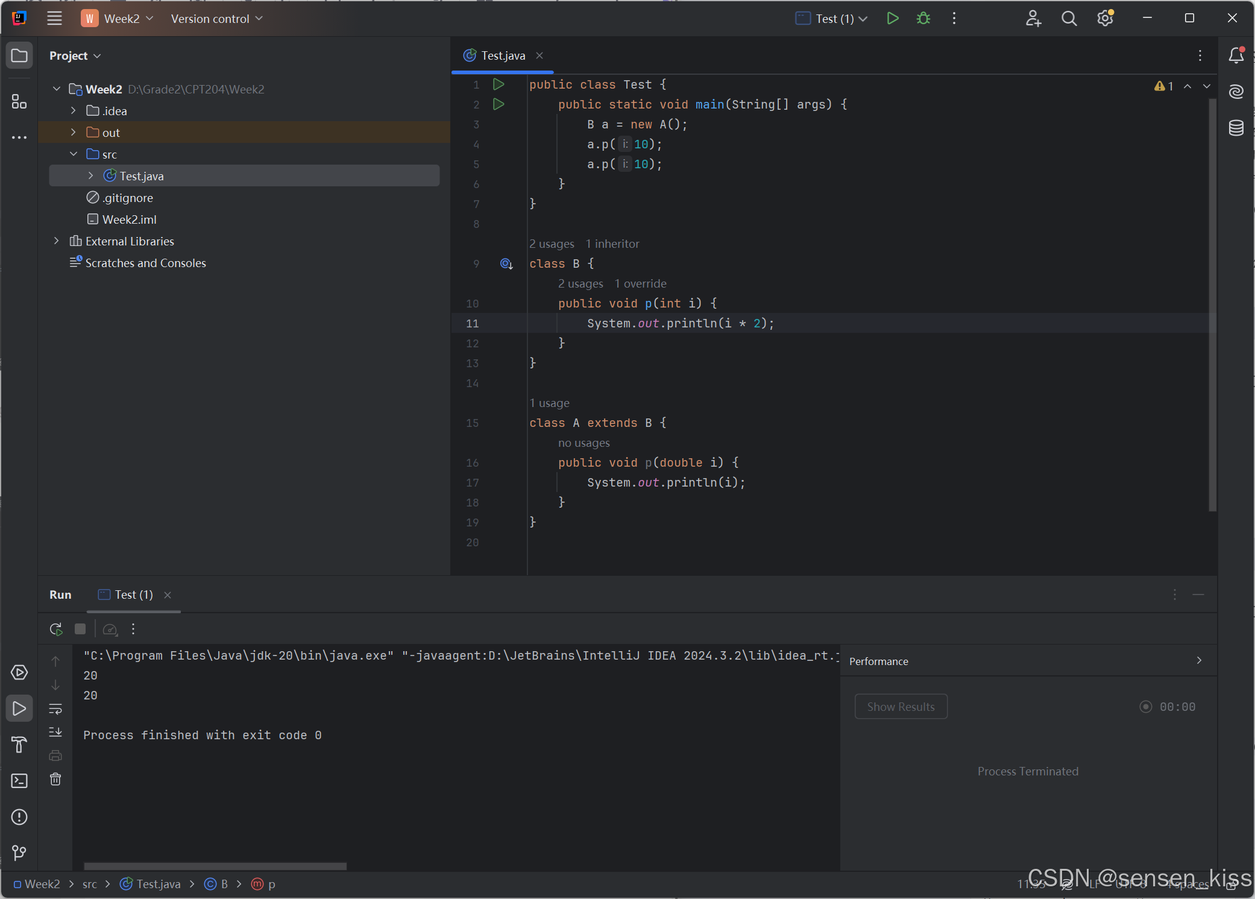Click run gutter icon for class Test
This screenshot has width=1255, height=899.
pyautogui.click(x=499, y=84)
